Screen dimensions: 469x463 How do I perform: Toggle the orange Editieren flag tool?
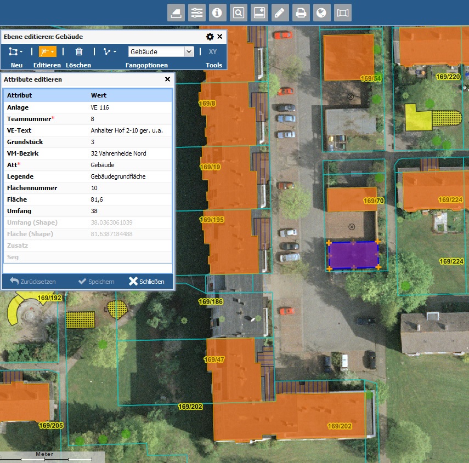(x=45, y=51)
